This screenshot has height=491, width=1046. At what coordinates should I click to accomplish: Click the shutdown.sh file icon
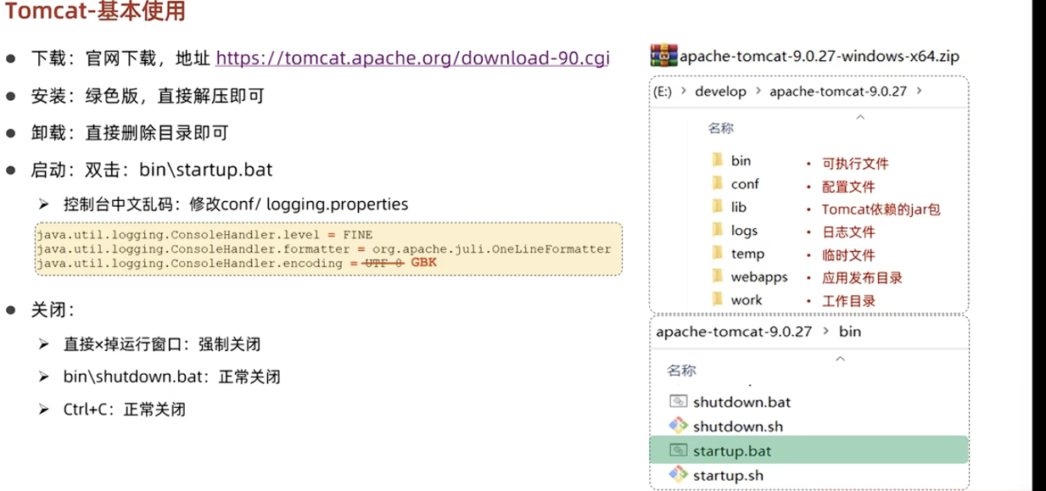coord(678,426)
